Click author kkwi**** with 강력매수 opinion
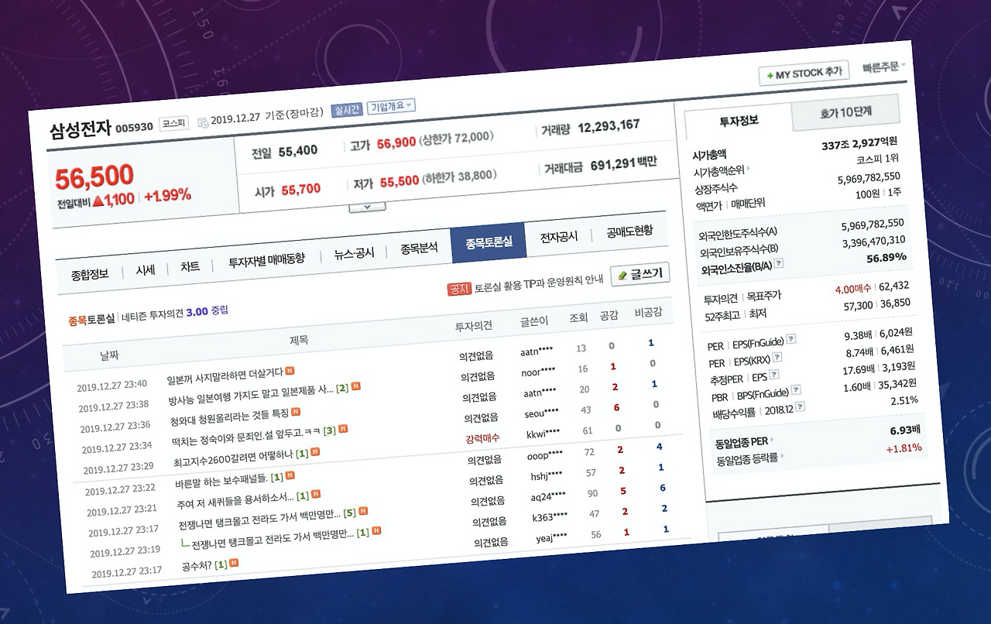Screen dimensions: 991x624 [543, 432]
